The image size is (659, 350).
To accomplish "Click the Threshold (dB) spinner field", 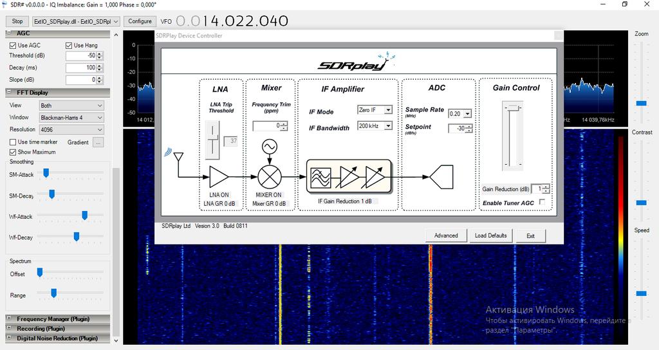I will pos(84,55).
